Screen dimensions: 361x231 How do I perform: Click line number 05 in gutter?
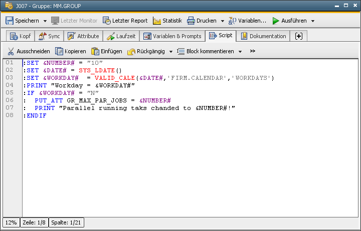click(x=10, y=92)
